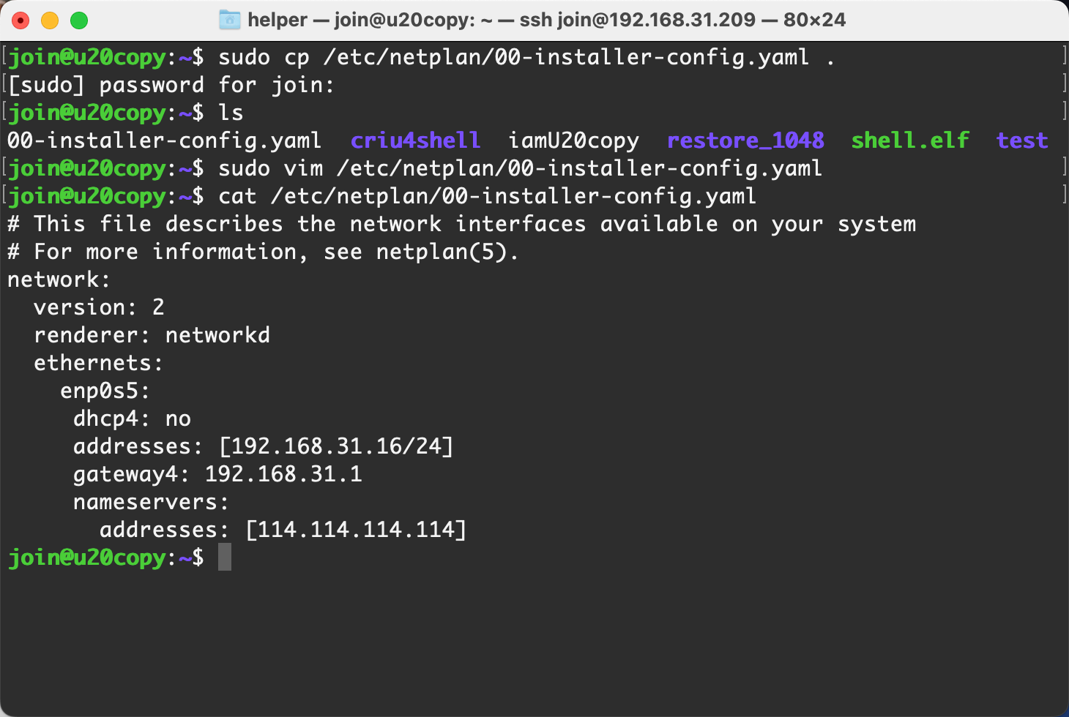
Task: Click the 'dhcp4: no' line
Action: [x=132, y=418]
